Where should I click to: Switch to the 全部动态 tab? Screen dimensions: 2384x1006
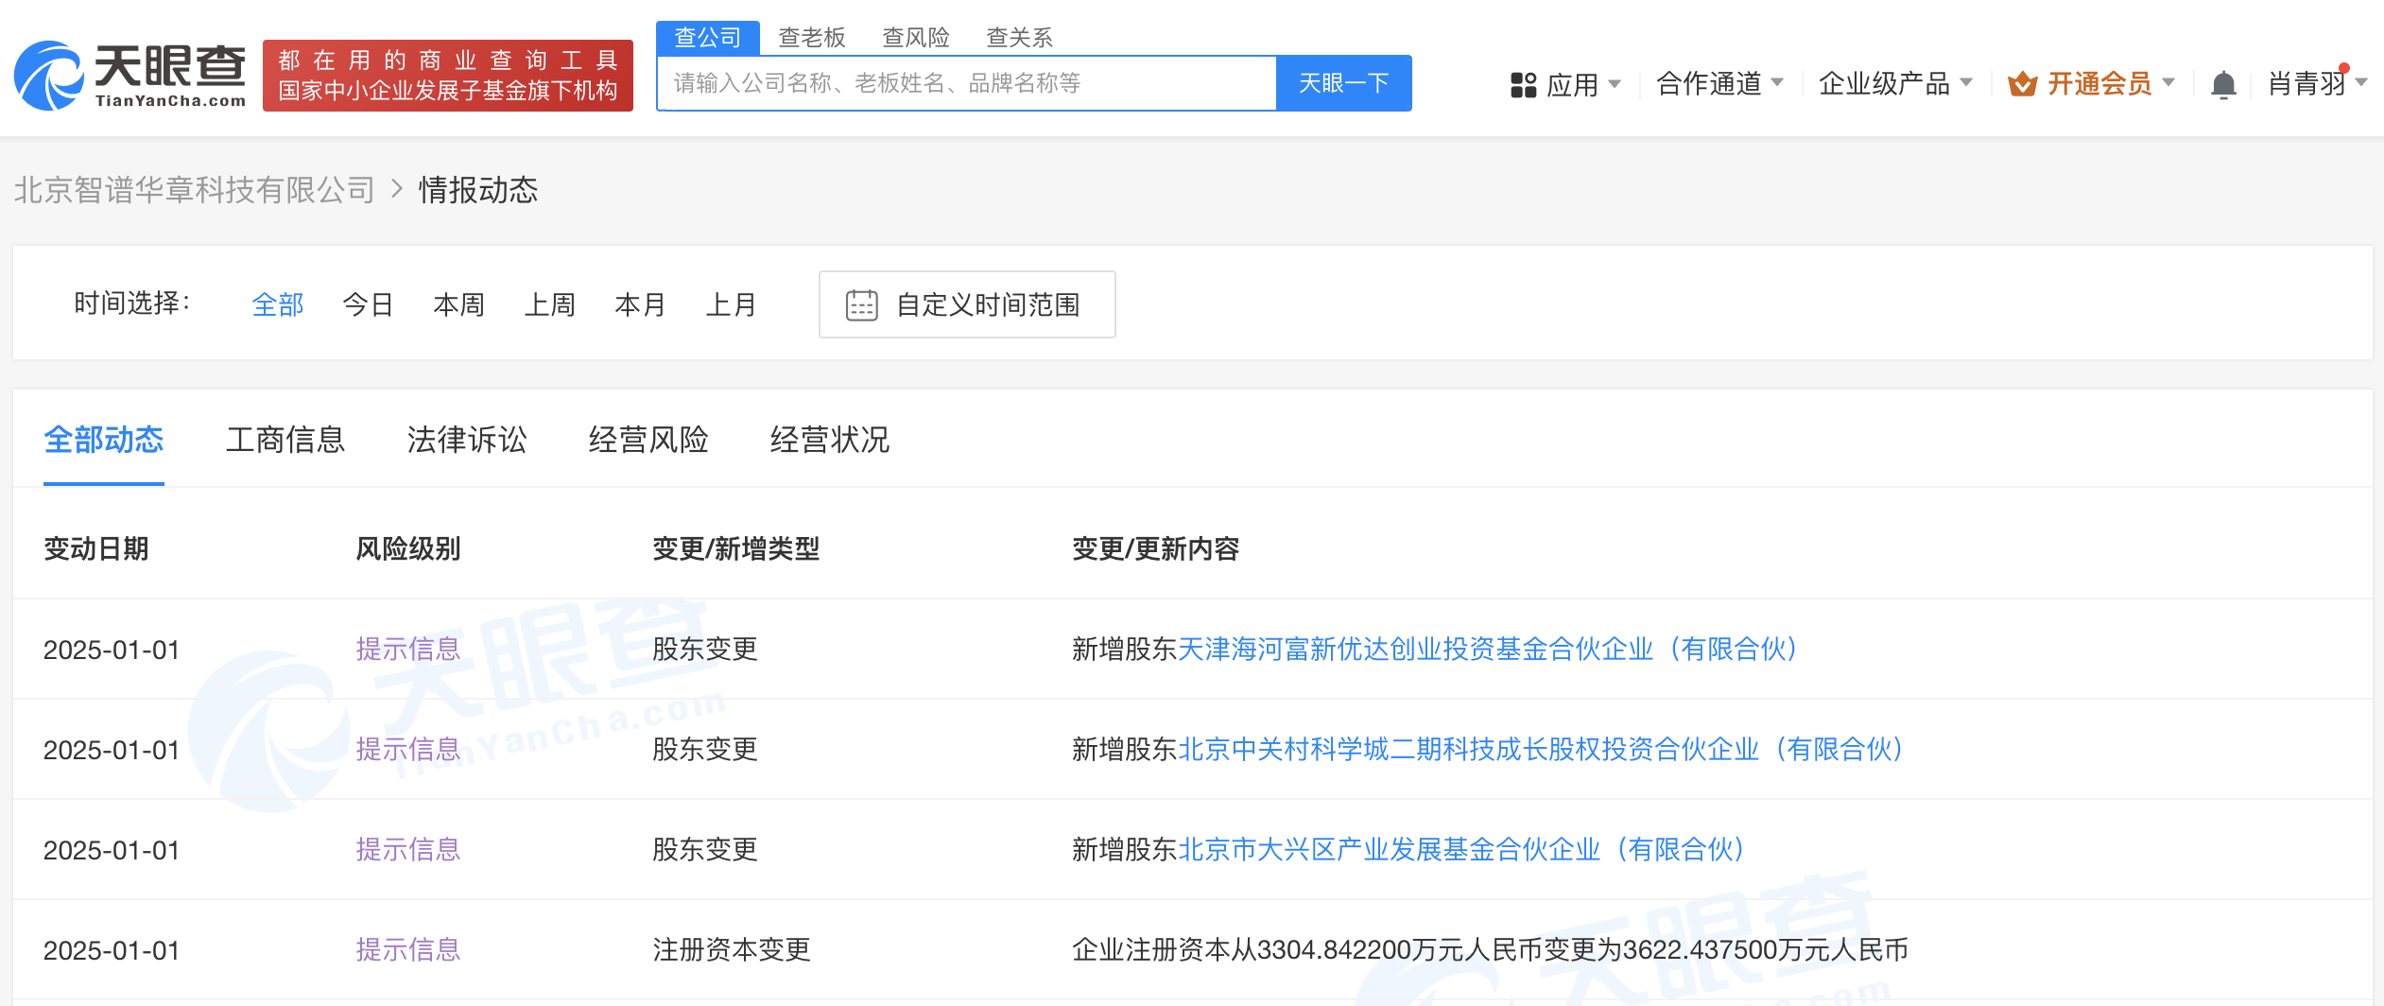point(104,440)
